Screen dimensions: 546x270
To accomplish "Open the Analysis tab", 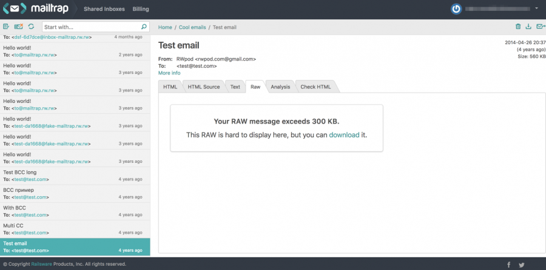I will point(280,87).
